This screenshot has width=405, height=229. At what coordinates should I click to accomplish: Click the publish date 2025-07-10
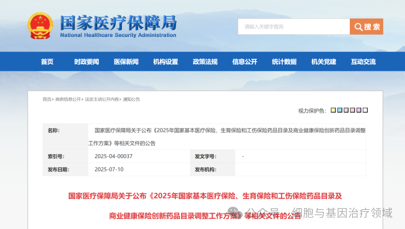pyautogui.click(x=109, y=169)
